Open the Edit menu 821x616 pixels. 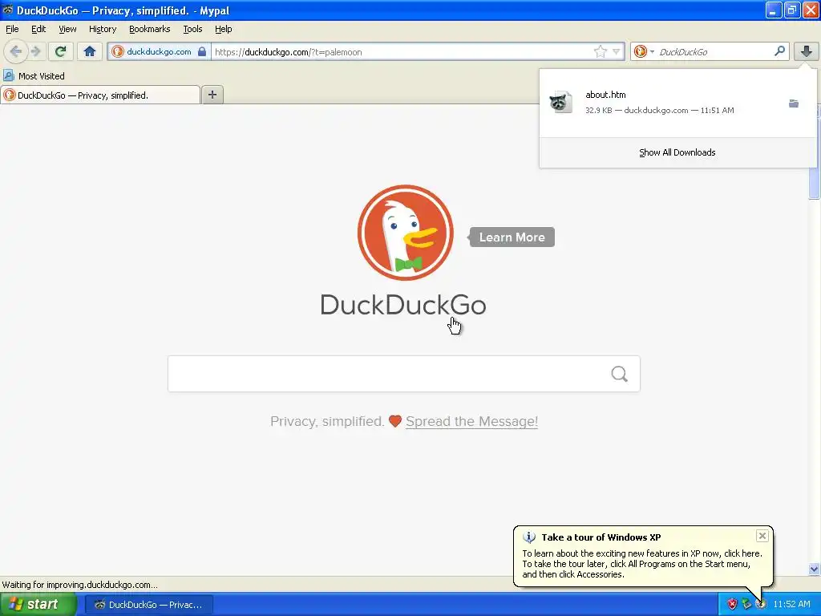tap(38, 29)
